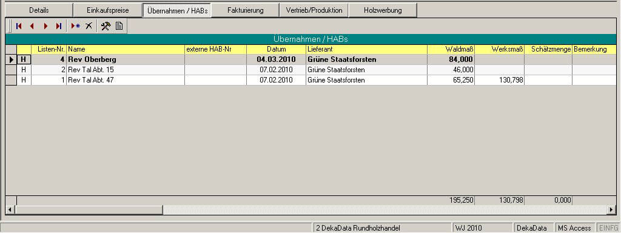Screen dimensions: 621x233
Task: Delete the current record with X icon
Action: [x=89, y=26]
